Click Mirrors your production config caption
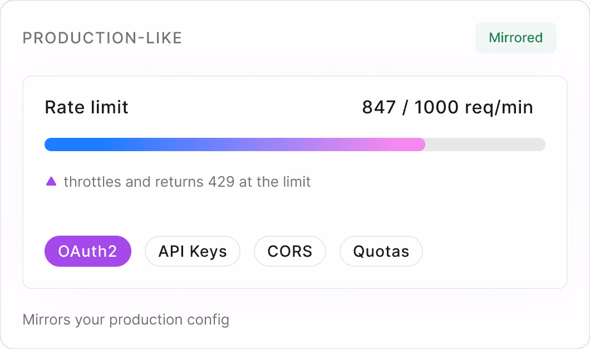 [x=126, y=320]
